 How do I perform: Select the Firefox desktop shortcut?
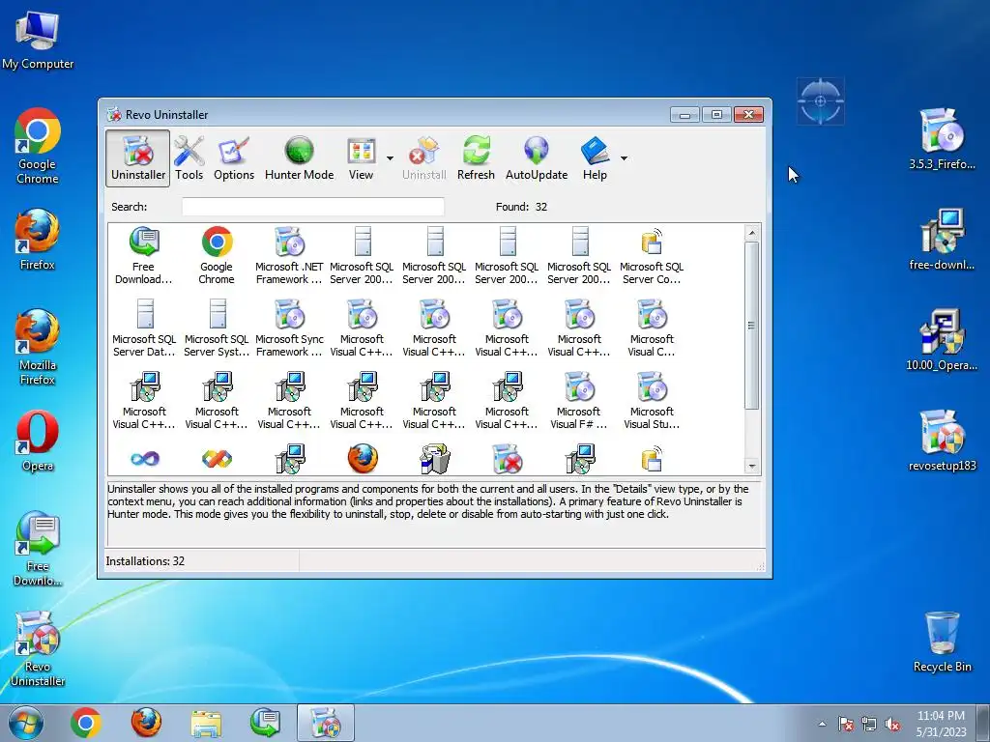click(x=38, y=240)
